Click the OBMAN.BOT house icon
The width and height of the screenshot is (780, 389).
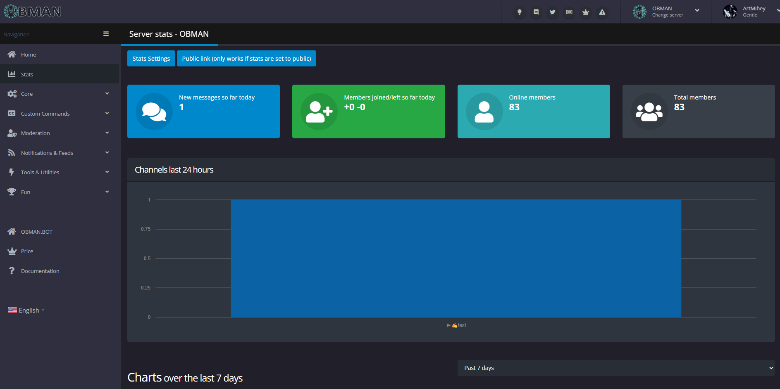[12, 231]
